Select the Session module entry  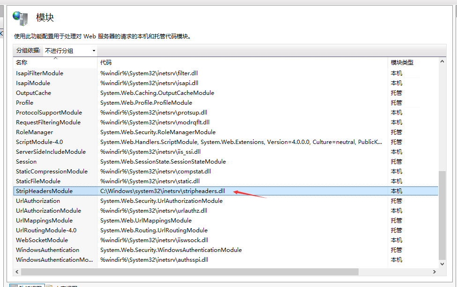(26, 161)
